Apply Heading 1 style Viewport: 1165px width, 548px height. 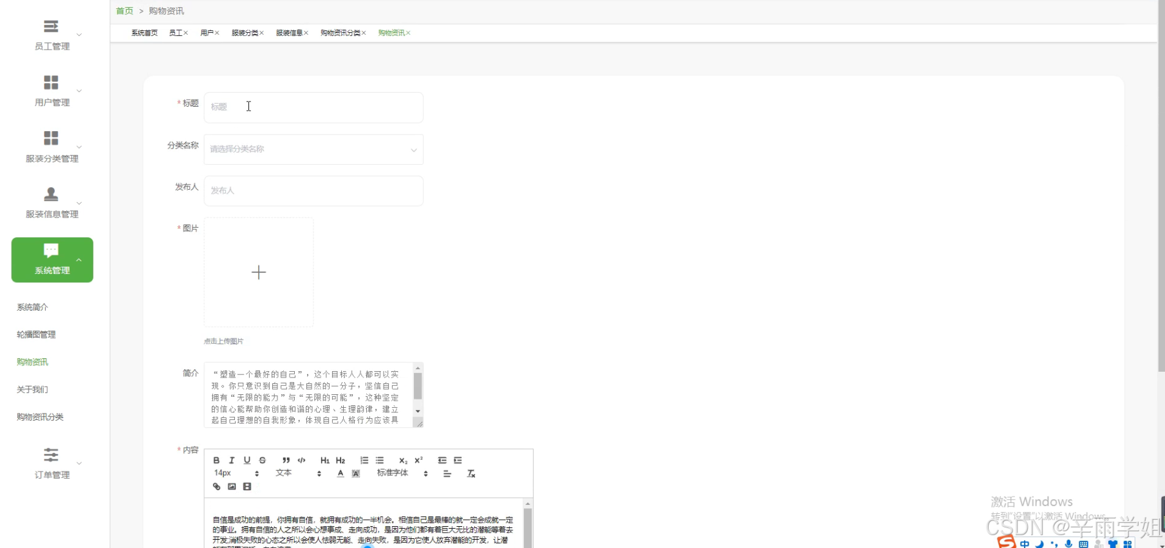point(325,461)
